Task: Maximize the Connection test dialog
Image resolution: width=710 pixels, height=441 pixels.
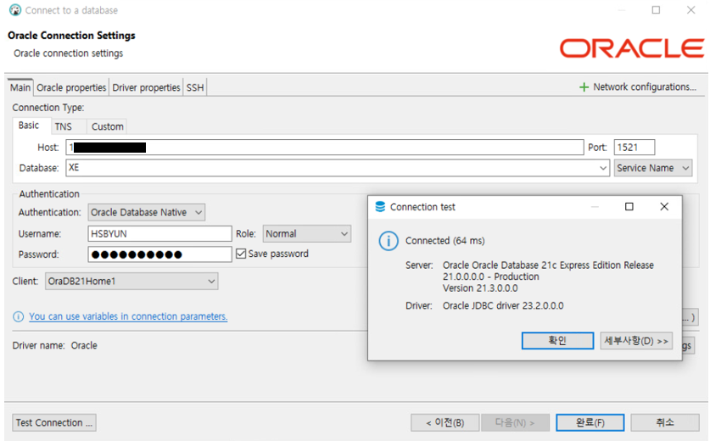Action: coord(629,206)
